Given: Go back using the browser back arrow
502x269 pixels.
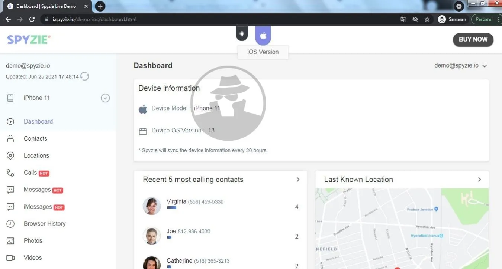Looking at the screenshot, I should [x=8, y=19].
